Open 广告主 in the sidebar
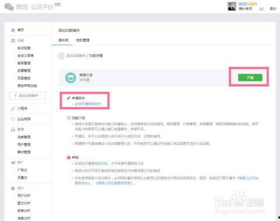280x221 pixels. point(22,170)
